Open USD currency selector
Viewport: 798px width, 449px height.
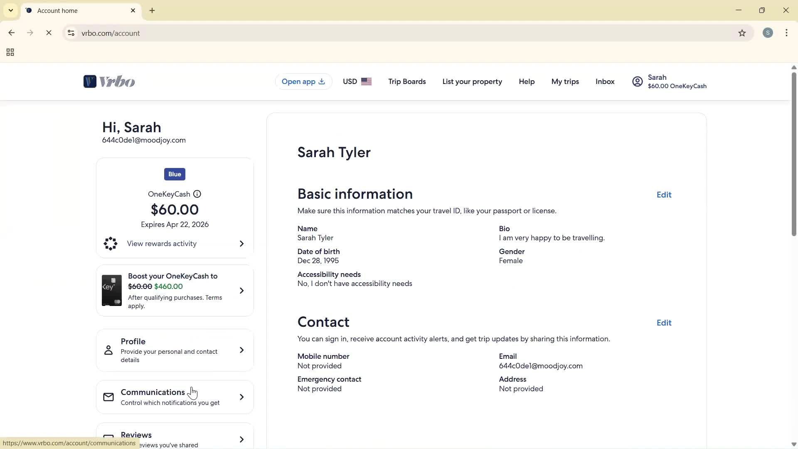[x=357, y=81]
